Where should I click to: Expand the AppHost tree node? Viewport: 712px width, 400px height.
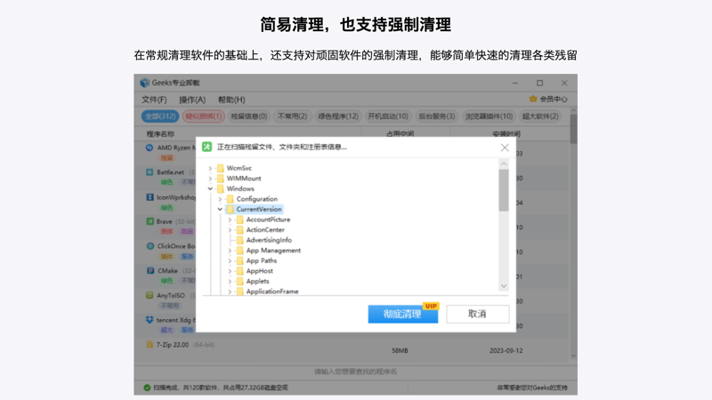coord(230,271)
